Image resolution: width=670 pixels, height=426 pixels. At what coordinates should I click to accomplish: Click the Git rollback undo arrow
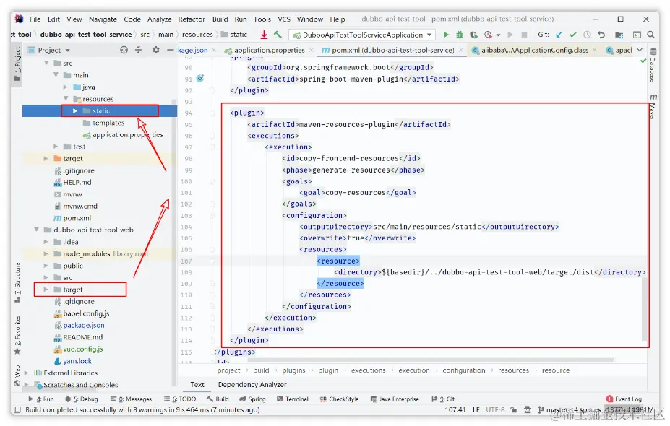pos(601,35)
